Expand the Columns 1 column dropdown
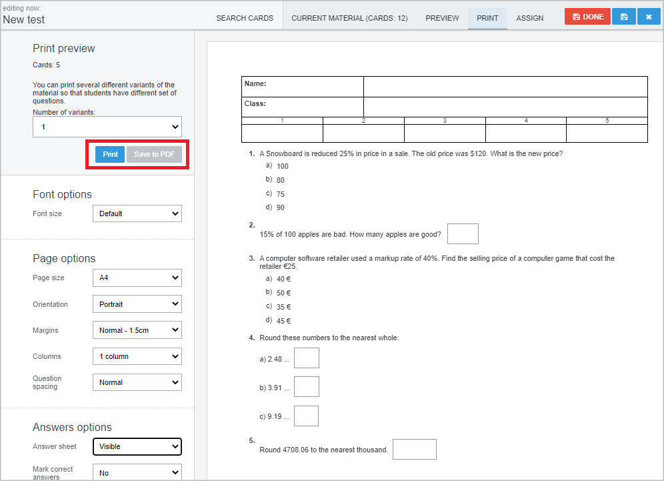Viewport: 664px width, 481px height. tap(137, 356)
